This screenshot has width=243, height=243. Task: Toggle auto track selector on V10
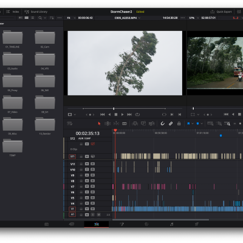(87, 169)
